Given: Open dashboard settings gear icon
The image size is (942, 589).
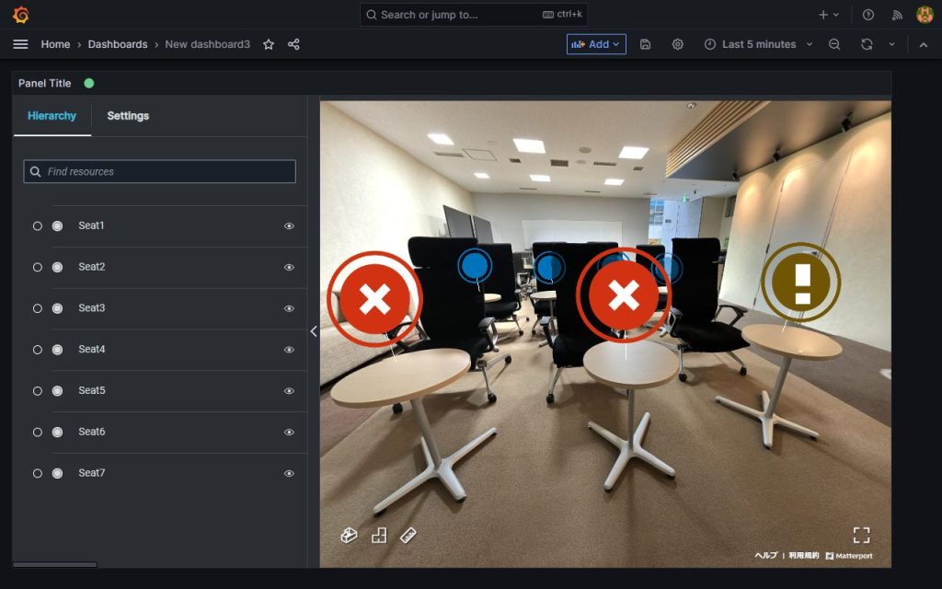Looking at the screenshot, I should pyautogui.click(x=678, y=44).
